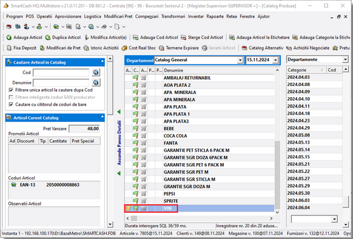Open dropdown arrow next to red-capped user icon
The height and width of the screenshot is (239, 353).
(33, 27)
